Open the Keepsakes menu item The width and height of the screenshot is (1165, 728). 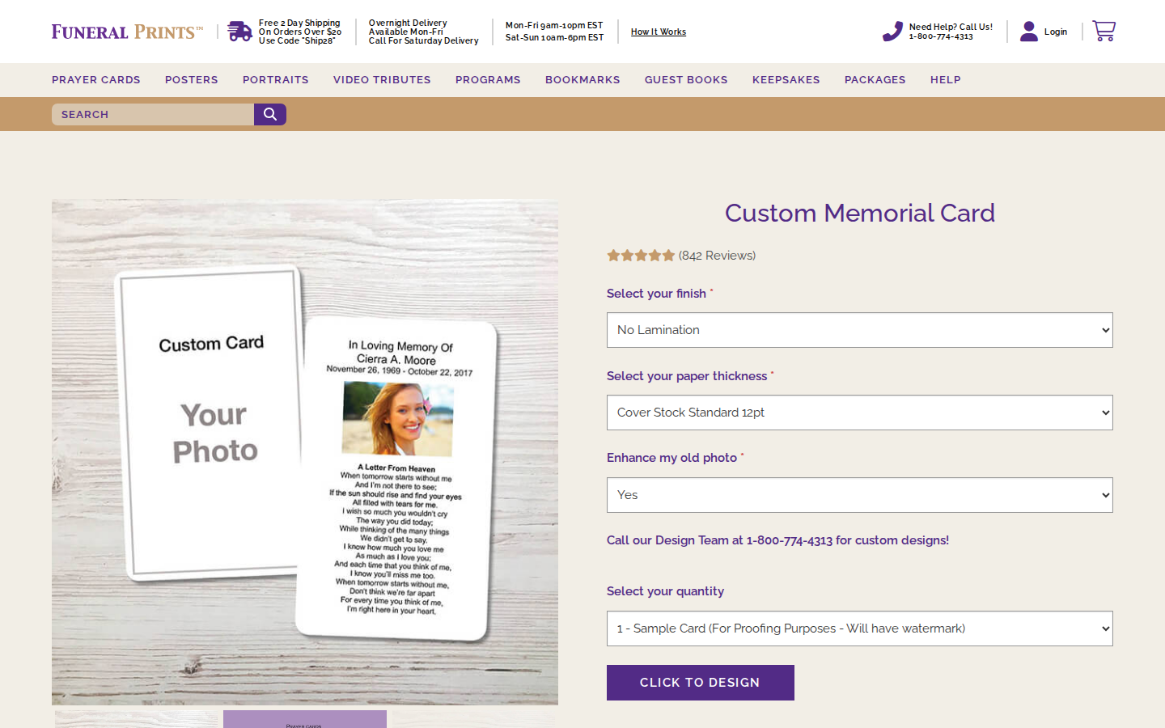(786, 80)
